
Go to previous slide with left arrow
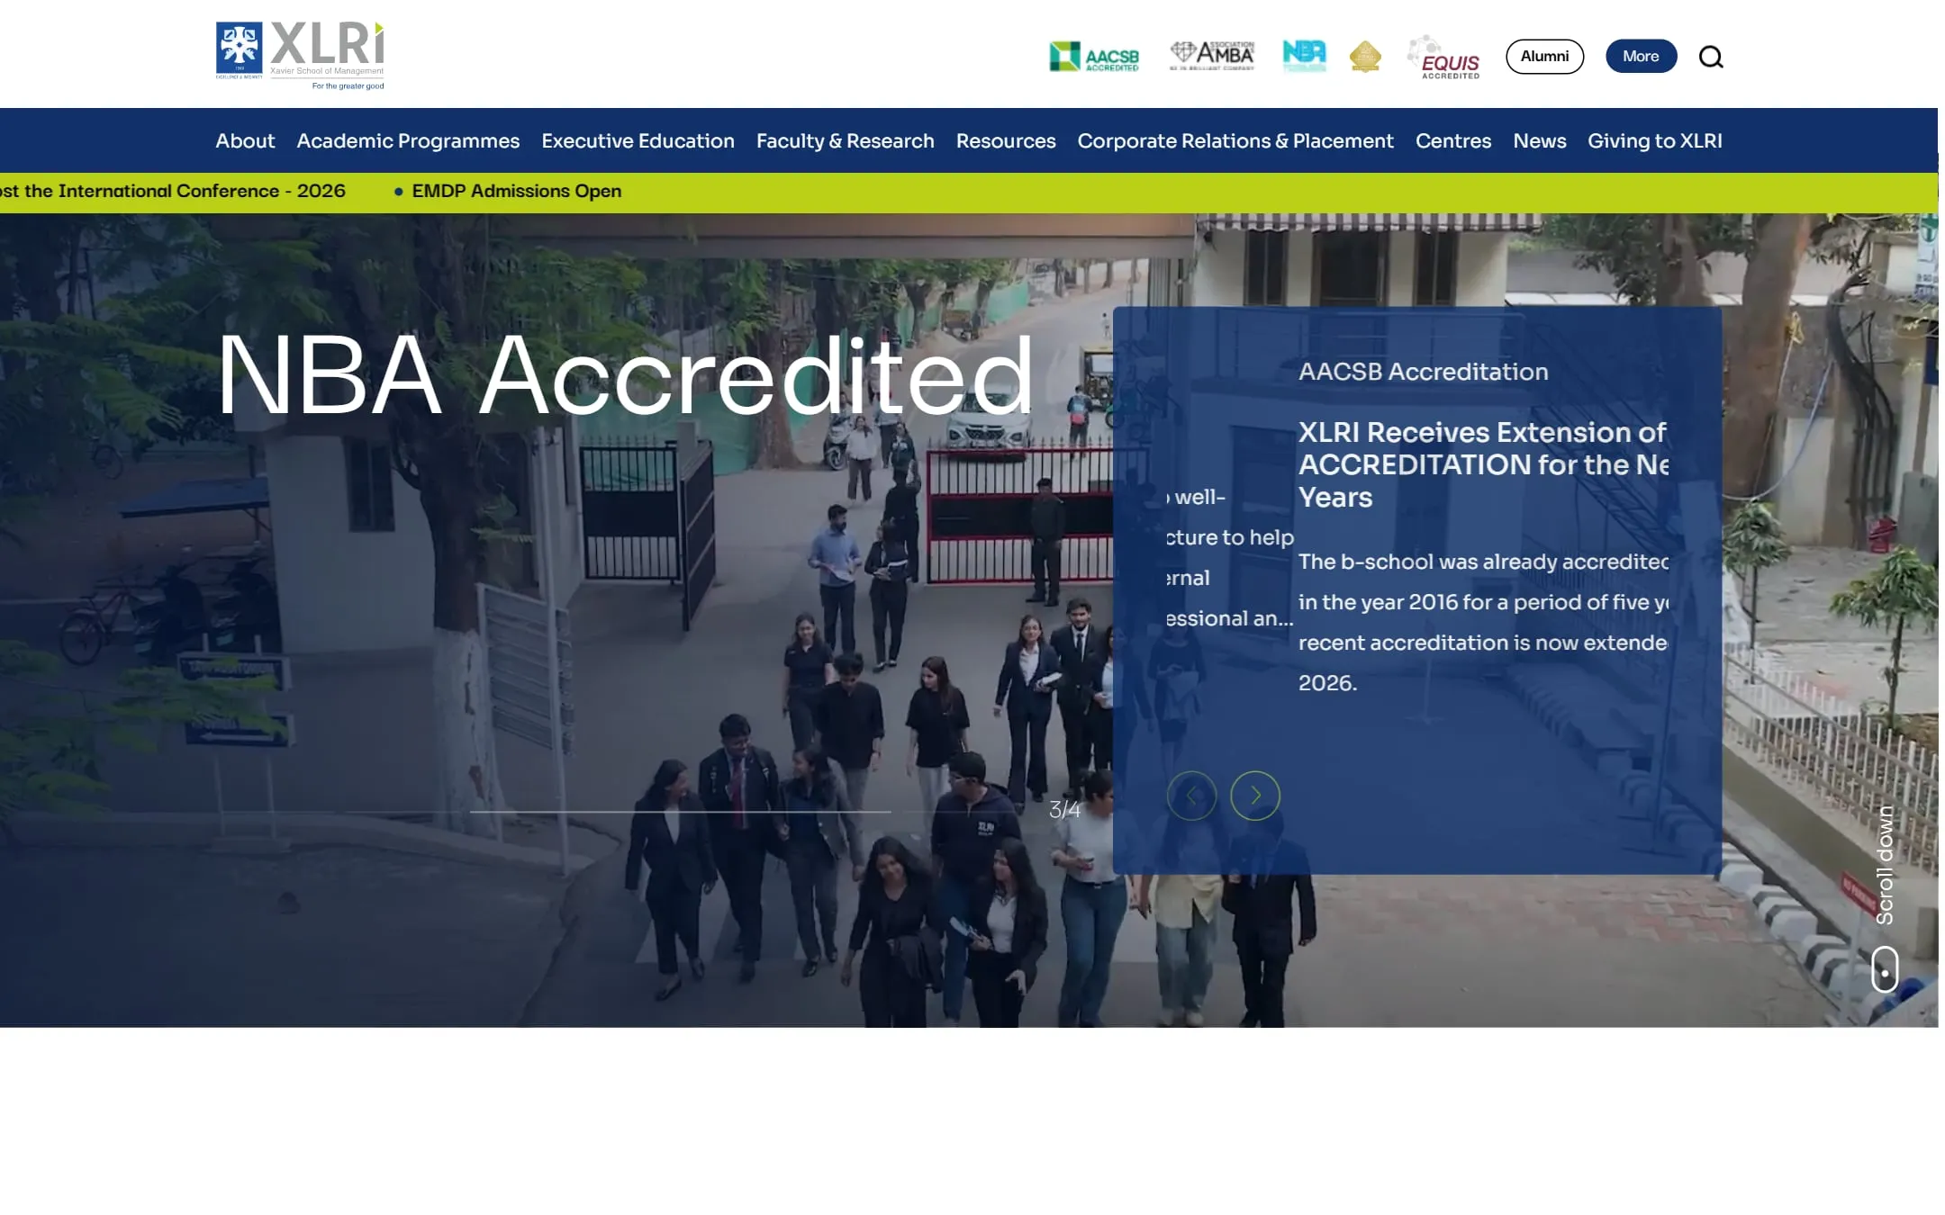(x=1191, y=796)
